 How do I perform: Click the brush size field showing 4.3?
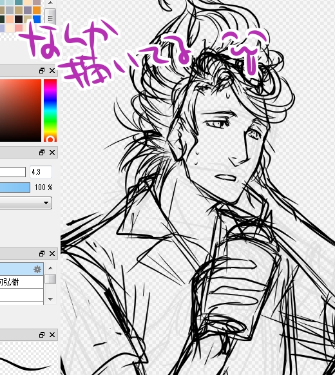(41, 172)
